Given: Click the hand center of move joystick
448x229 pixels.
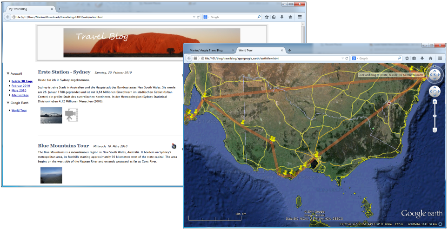Looking at the screenshot, I should click(435, 92).
